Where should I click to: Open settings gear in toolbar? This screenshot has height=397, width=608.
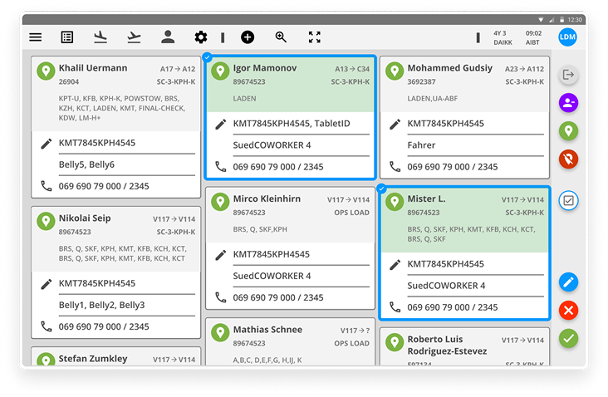200,37
